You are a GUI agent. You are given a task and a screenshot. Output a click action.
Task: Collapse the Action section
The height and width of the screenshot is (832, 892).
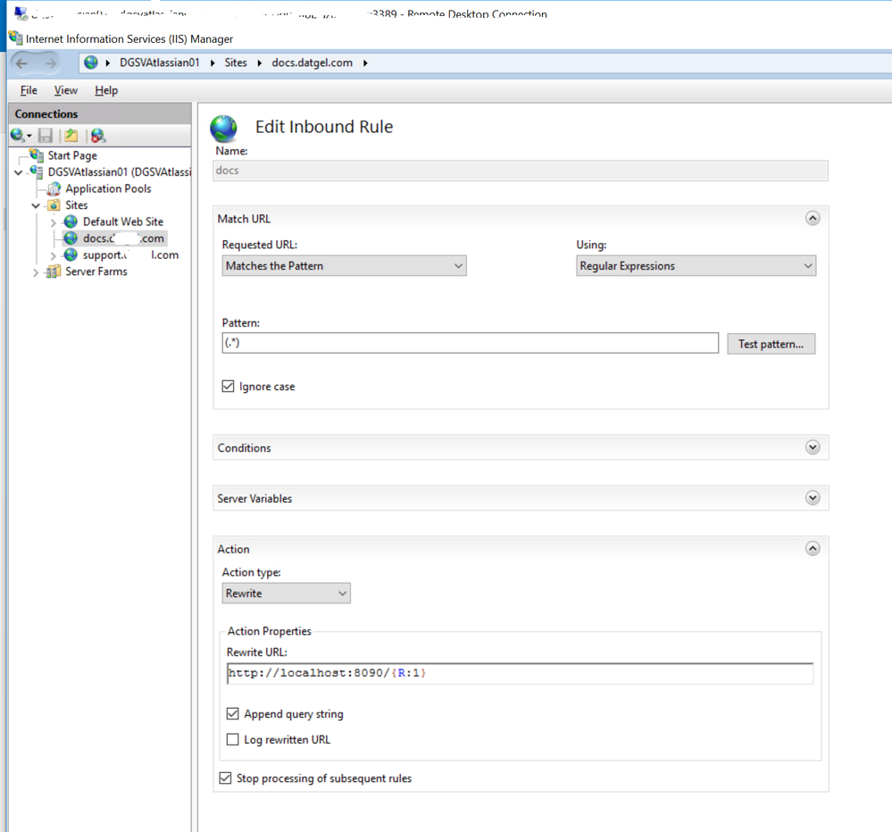pos(813,549)
